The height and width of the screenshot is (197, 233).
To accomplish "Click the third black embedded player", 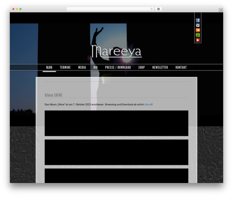I will coord(116,176).
